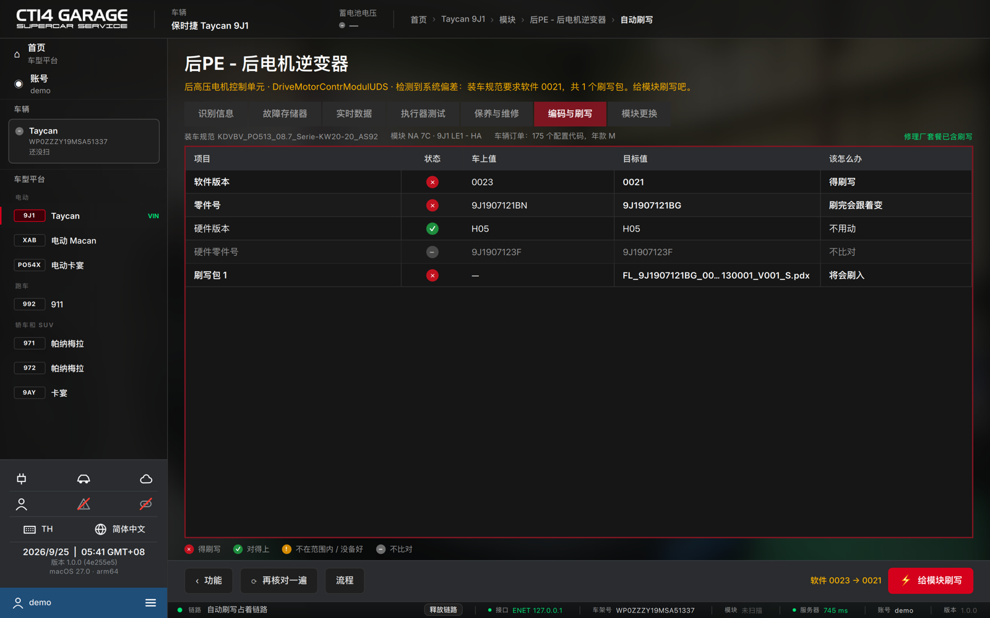Click the home icon beside 首页

pyautogui.click(x=17, y=54)
